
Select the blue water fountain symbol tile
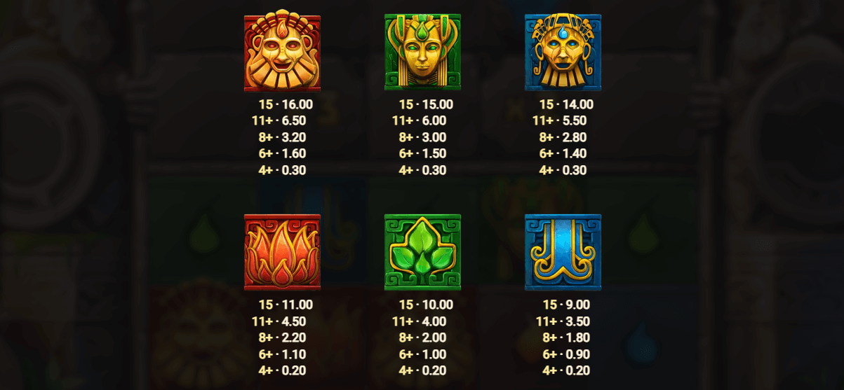pyautogui.click(x=563, y=252)
